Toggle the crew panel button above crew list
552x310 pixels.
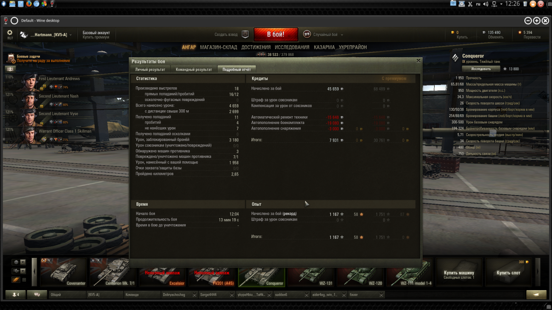pyautogui.click(x=10, y=69)
